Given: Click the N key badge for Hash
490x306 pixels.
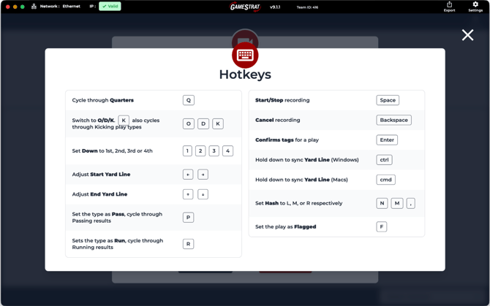Looking at the screenshot, I should [382, 203].
